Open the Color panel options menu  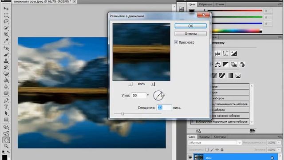point(280,4)
